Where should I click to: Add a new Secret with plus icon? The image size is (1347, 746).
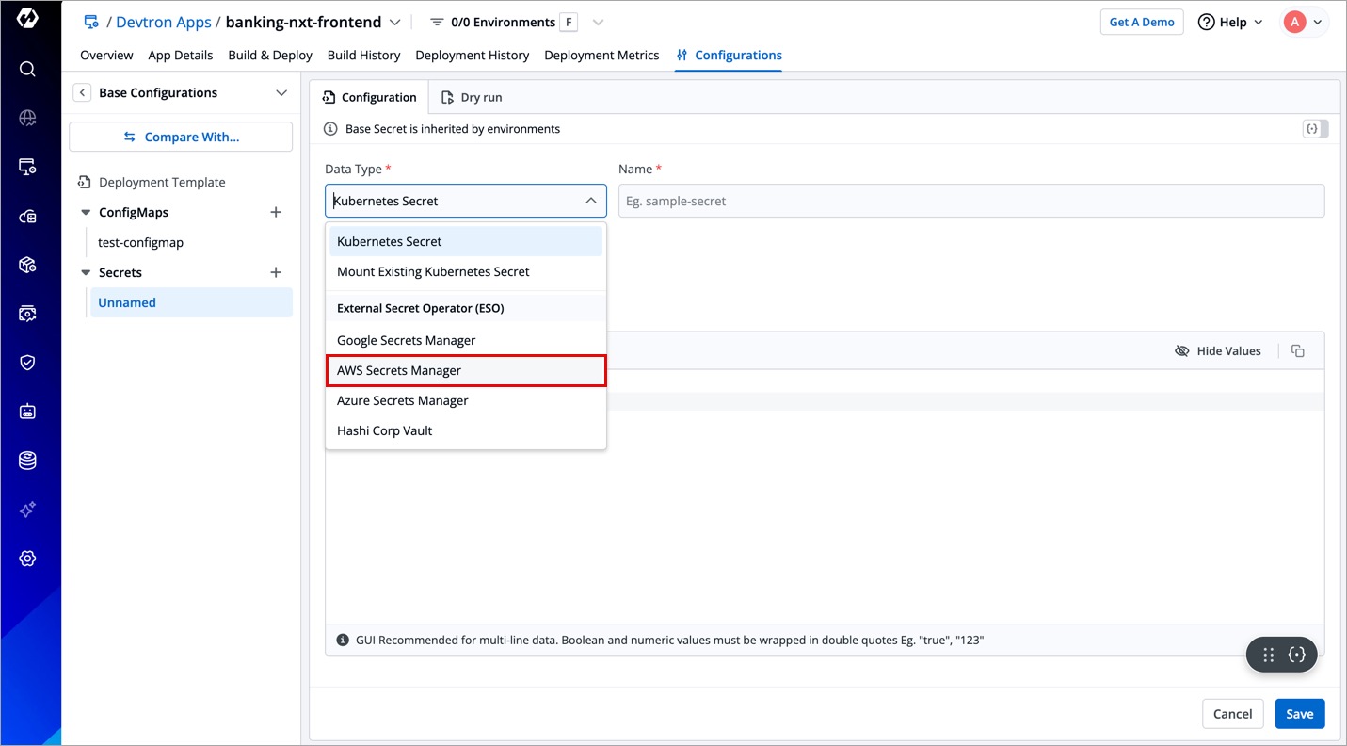pyautogui.click(x=276, y=273)
